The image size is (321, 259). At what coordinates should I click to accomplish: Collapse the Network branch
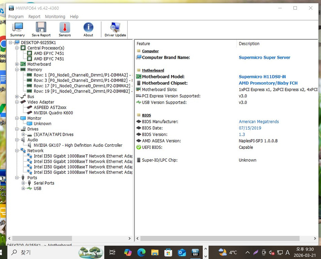[17, 151]
